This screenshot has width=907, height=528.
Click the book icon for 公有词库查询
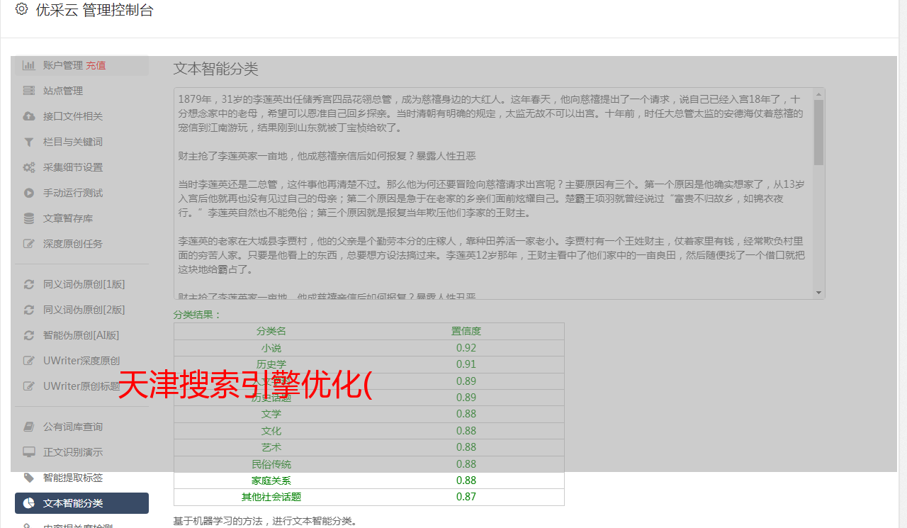click(28, 427)
